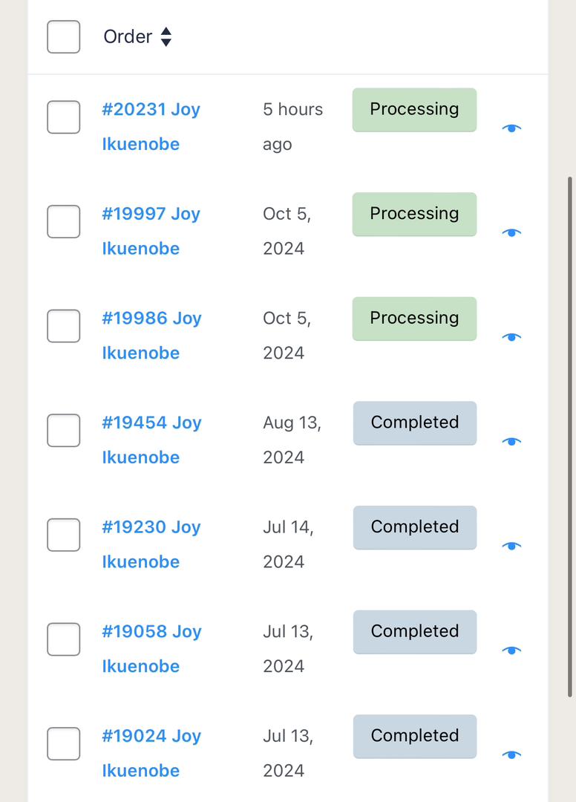Viewport: 576px width, 802px height.
Task: Preview order #19986 via eye icon
Action: 511,337
